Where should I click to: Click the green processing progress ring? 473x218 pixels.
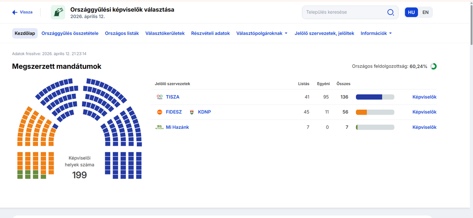(434, 66)
